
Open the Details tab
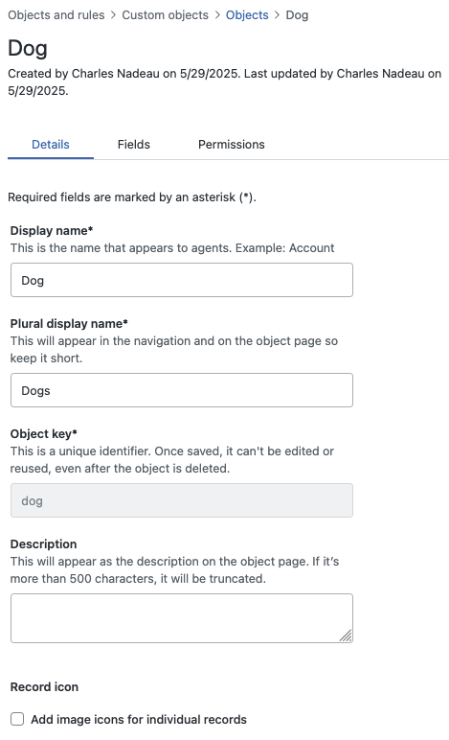pos(51,145)
